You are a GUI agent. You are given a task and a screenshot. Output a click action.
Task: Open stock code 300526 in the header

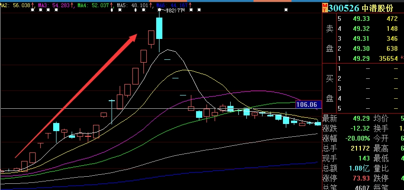tap(344, 8)
